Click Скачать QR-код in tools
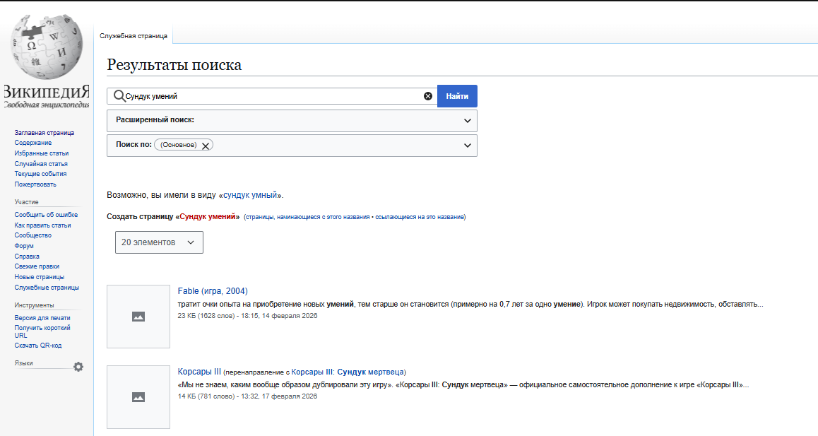Image resolution: width=818 pixels, height=436 pixels. coord(38,346)
